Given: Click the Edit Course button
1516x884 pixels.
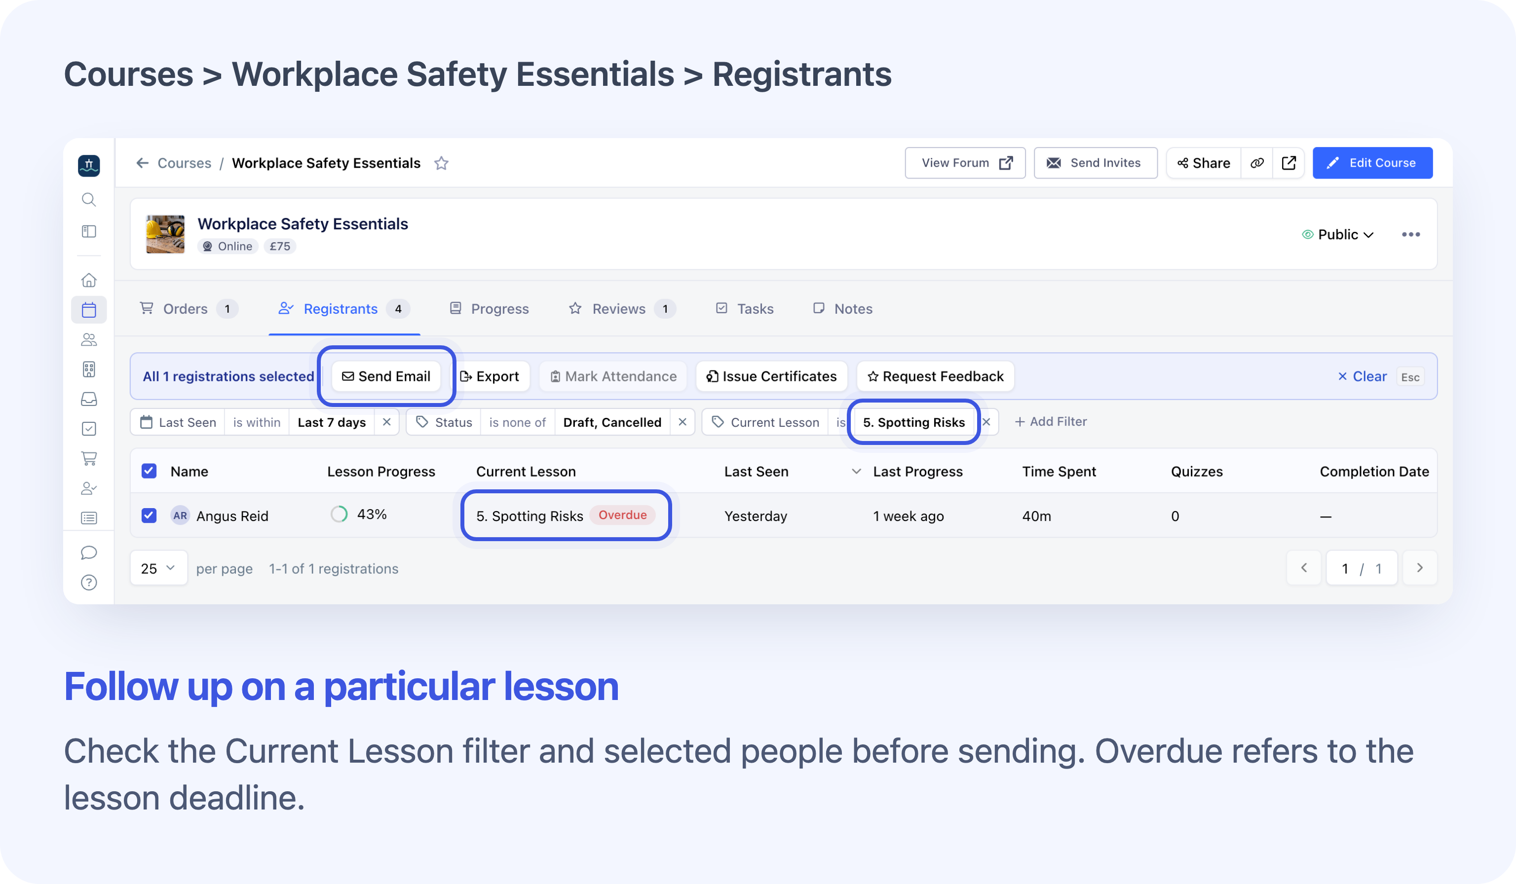Looking at the screenshot, I should (1372, 163).
